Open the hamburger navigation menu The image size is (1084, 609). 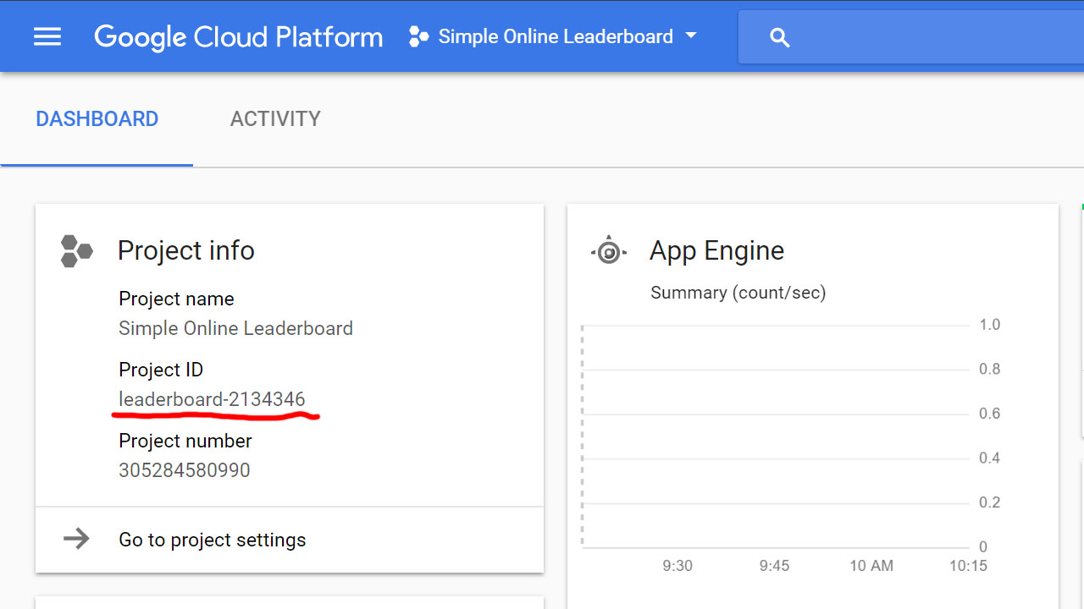click(47, 36)
